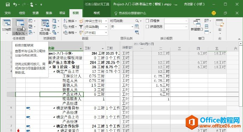Send feedback via the smiley face icon
The width and height of the screenshot is (243, 132).
point(214,13)
